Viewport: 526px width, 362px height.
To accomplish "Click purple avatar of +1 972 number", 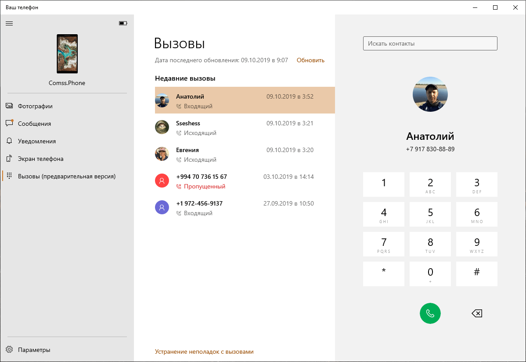I will pos(162,207).
